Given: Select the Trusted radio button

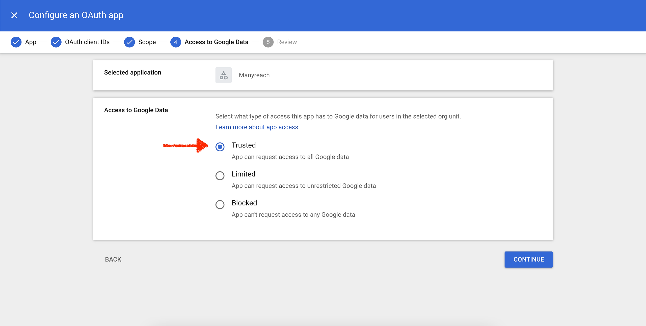Looking at the screenshot, I should (x=220, y=147).
